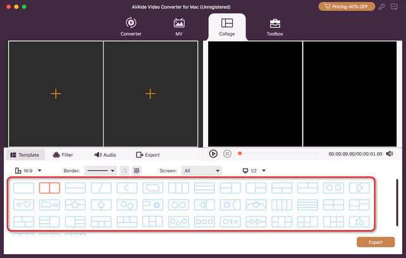The height and width of the screenshot is (258, 406).
Task: Select the single-frame collage template
Action: tap(23, 188)
